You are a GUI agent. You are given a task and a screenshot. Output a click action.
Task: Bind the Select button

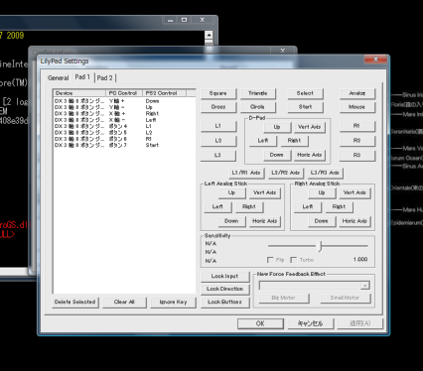click(305, 93)
